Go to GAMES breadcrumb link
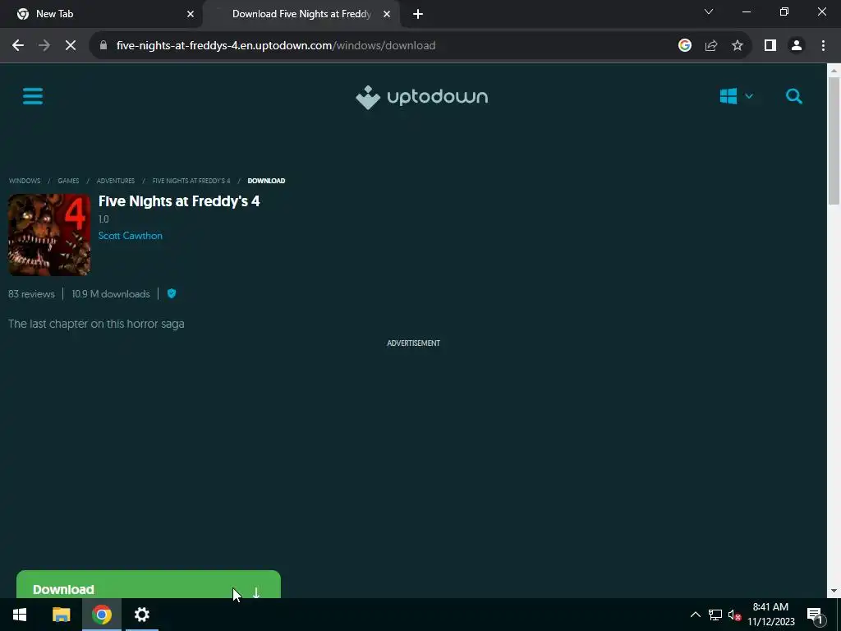This screenshot has width=841, height=631. coord(68,181)
